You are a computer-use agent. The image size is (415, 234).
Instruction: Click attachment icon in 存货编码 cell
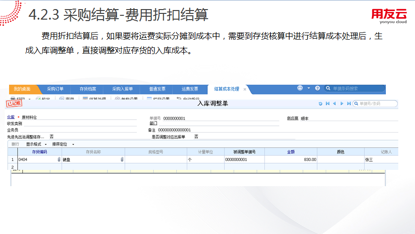coord(59,159)
